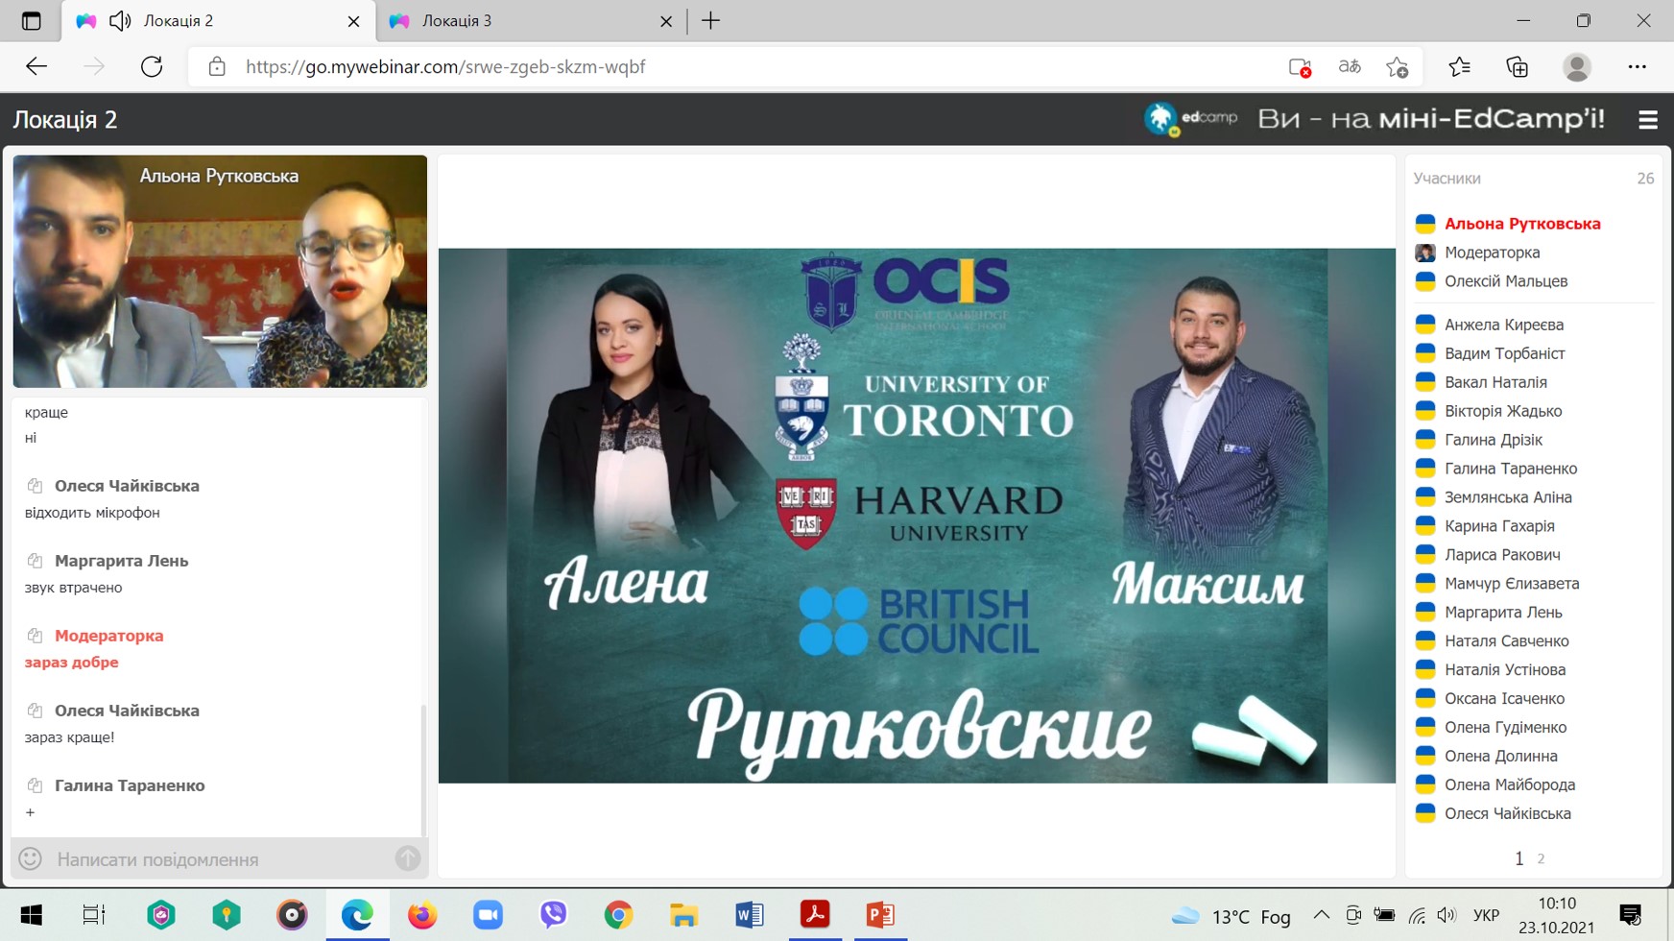Select participant Лариса Ракович
This screenshot has height=941, width=1674.
pyautogui.click(x=1502, y=555)
